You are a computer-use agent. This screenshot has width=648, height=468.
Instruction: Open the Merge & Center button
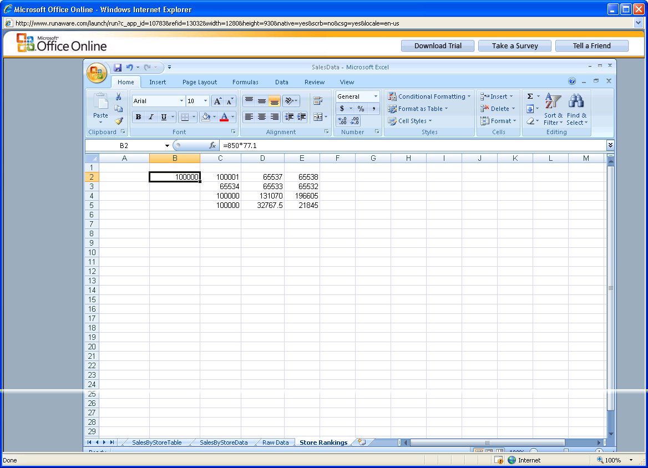317,117
